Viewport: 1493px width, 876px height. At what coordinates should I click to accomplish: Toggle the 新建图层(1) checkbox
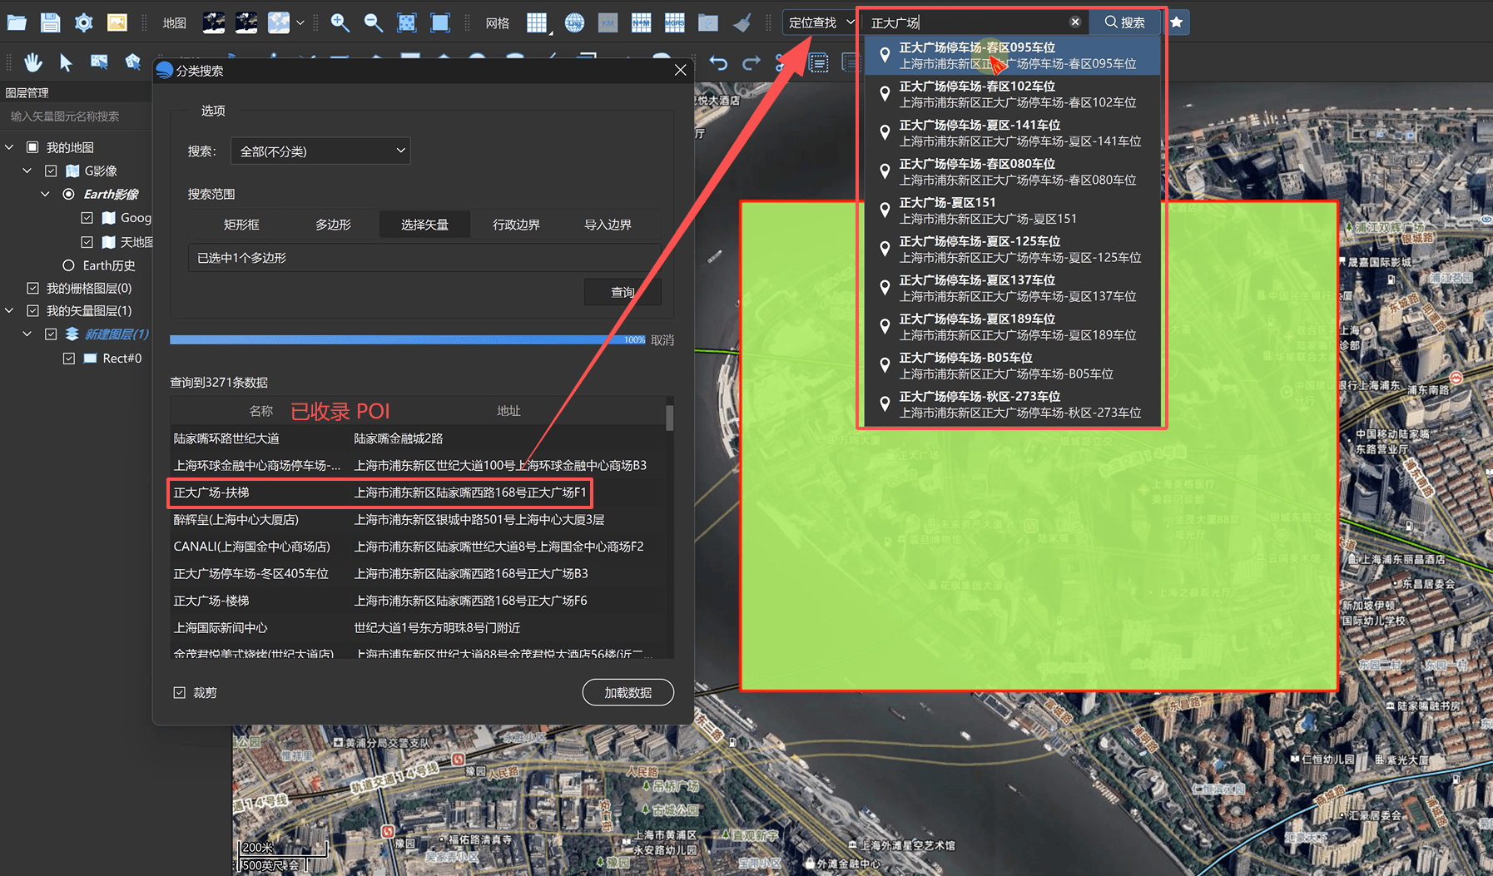(51, 334)
